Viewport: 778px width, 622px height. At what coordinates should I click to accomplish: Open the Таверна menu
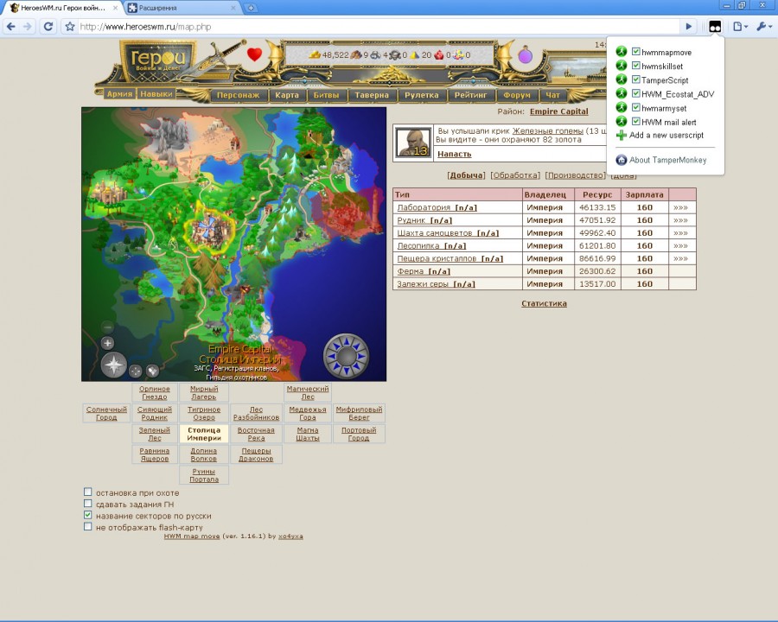pos(372,95)
